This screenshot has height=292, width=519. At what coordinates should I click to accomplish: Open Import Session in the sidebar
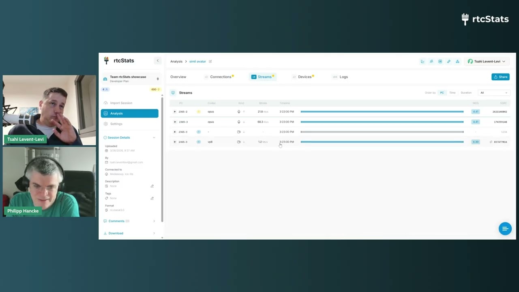coord(129,103)
